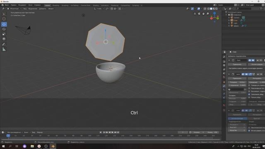Select the Scale tool
The width and height of the screenshot is (265, 149).
[4, 34]
